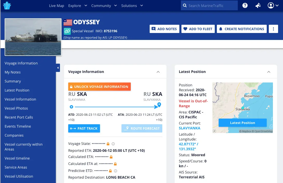Collapse the left sidebar with arrow tab

click(58, 68)
